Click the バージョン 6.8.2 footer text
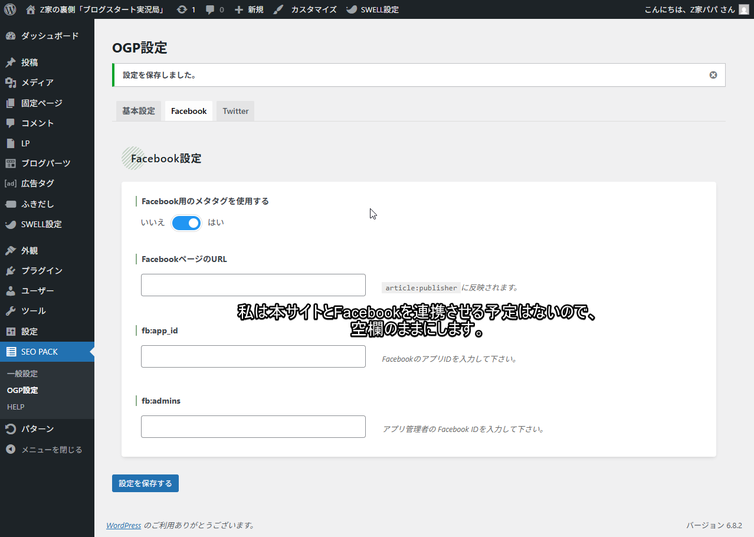The image size is (754, 537). tap(714, 525)
